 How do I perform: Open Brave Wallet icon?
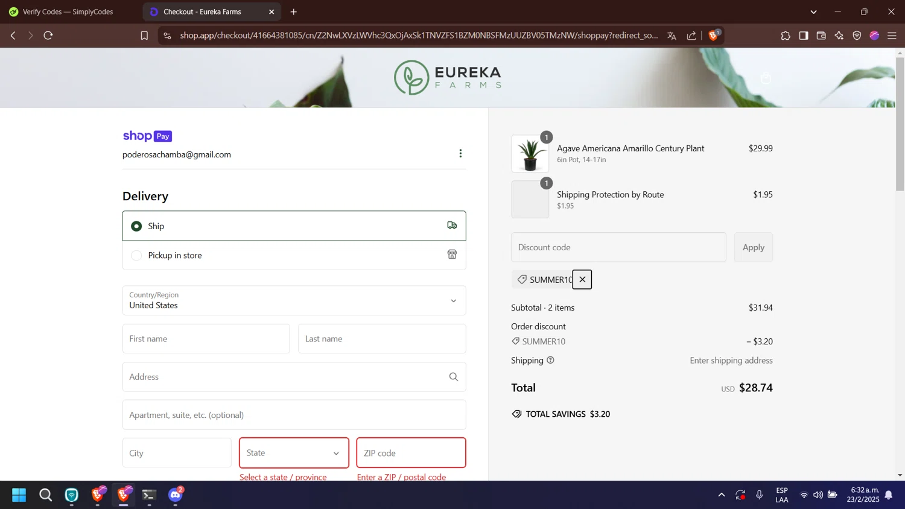[821, 36]
